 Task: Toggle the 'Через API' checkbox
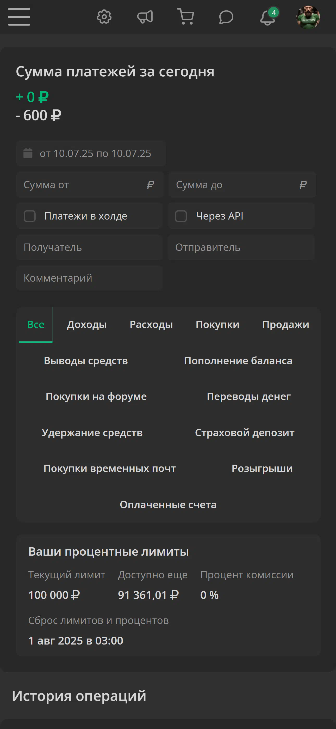(181, 216)
